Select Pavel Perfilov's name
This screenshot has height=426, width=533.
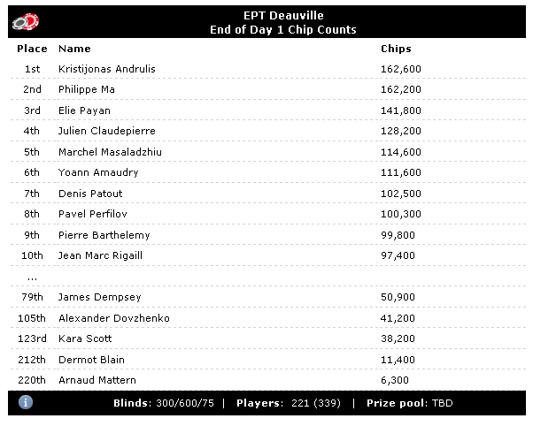click(x=93, y=214)
